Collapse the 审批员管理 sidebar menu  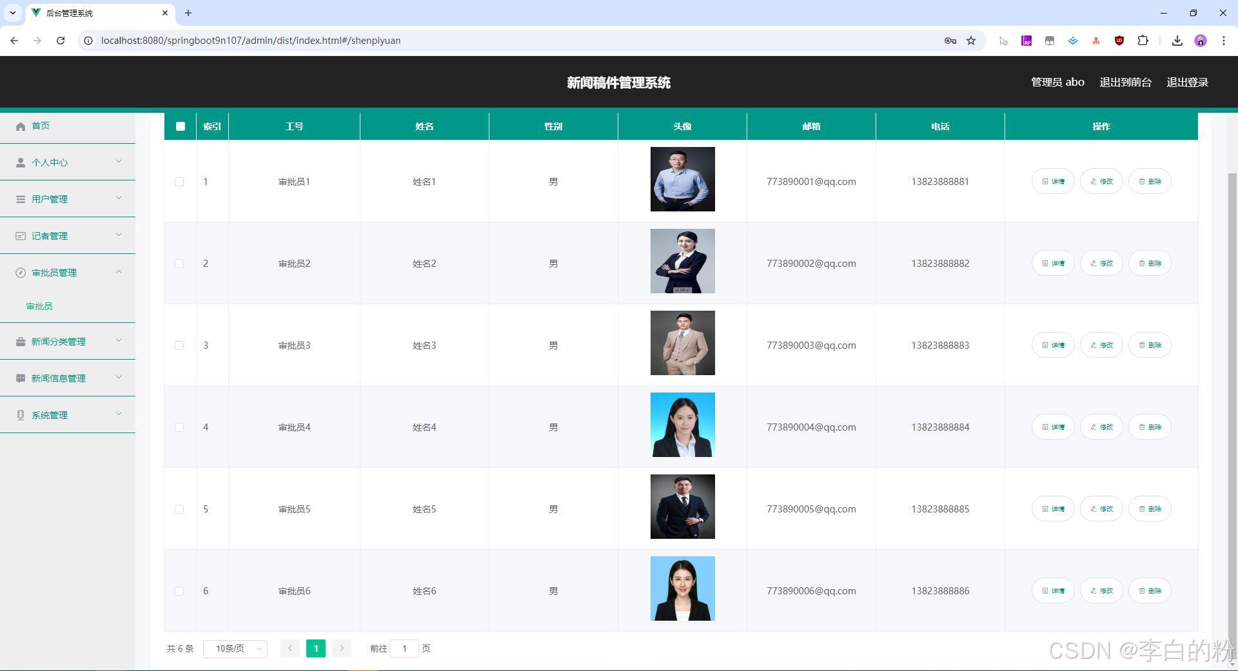[x=68, y=273]
